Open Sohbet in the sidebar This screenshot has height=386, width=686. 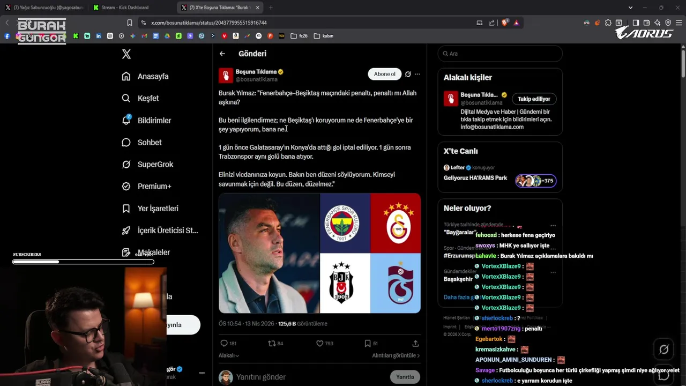141,142
